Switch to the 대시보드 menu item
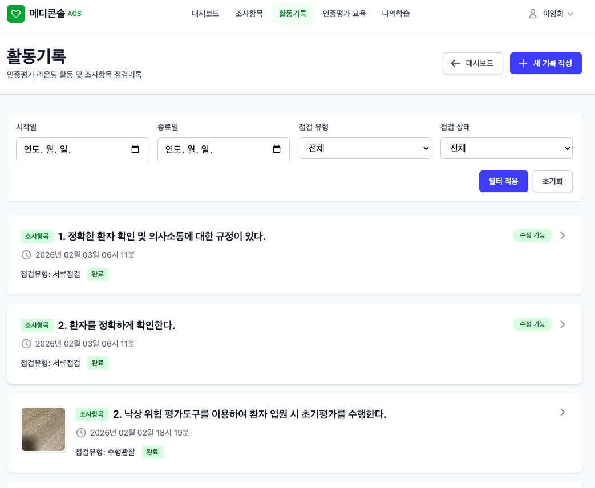Screen dimensions: 595x488 click(x=205, y=14)
